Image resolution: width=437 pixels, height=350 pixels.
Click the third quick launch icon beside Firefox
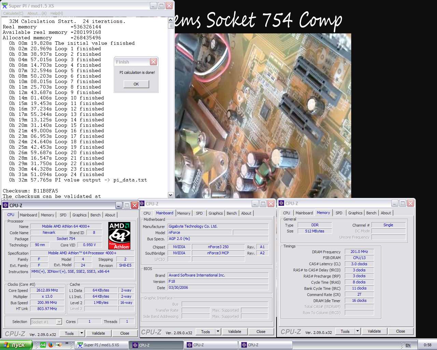(59, 345)
